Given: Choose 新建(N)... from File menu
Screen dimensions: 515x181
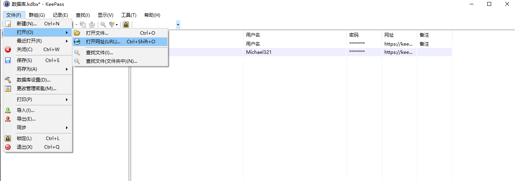Looking at the screenshot, I should click(38, 24).
